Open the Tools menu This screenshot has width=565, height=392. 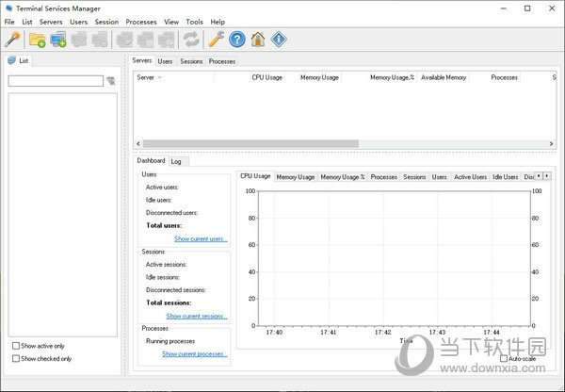click(x=195, y=22)
